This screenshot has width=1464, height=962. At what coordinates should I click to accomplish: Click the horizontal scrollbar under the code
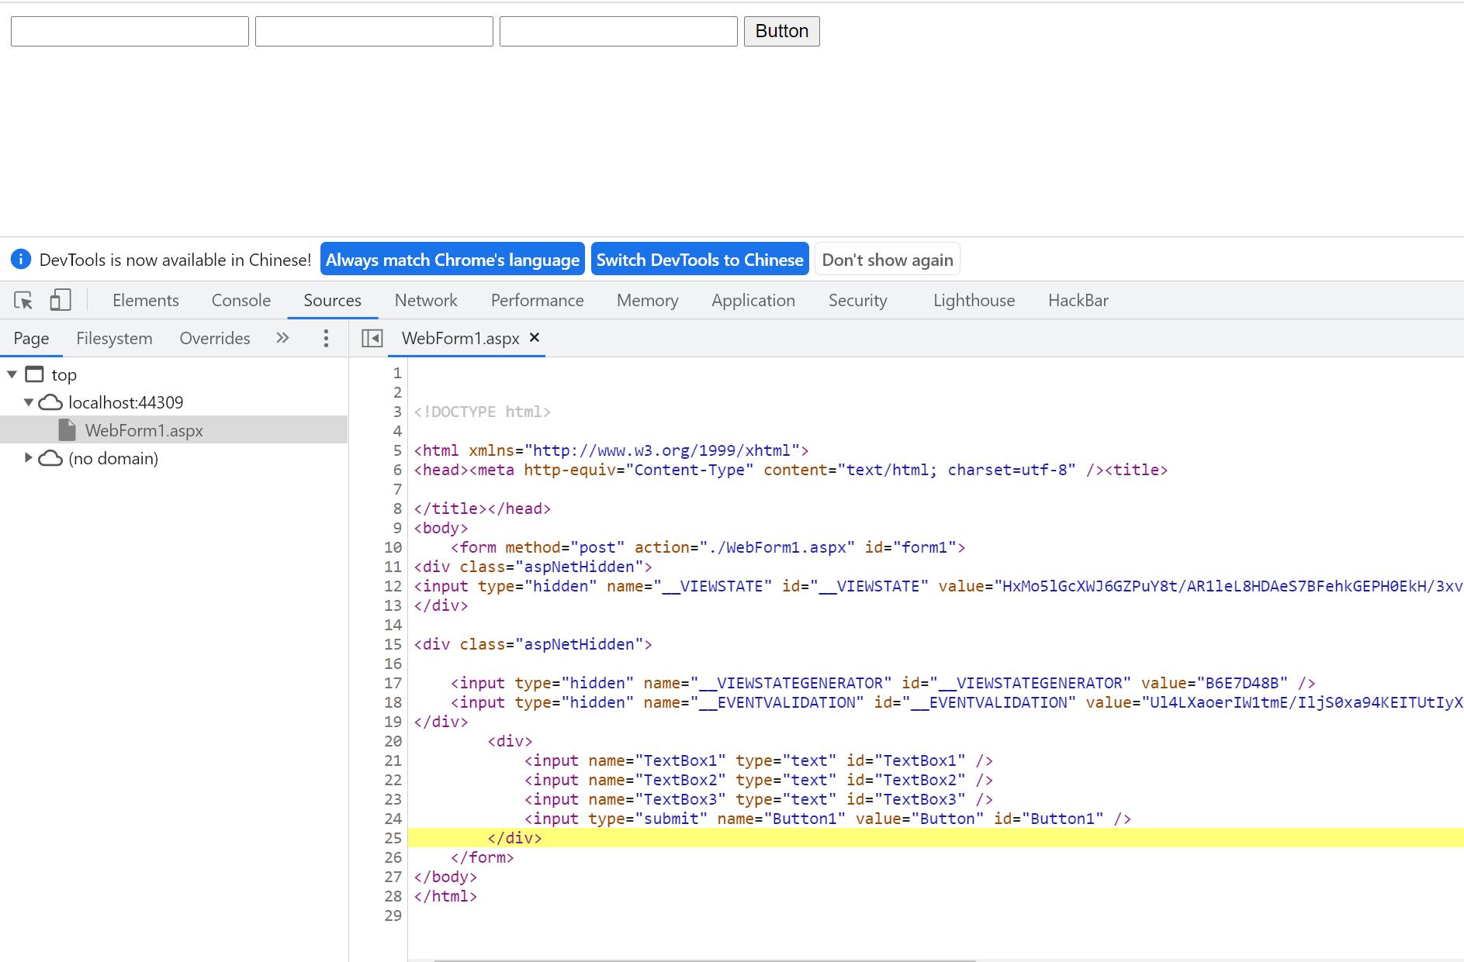point(704,960)
